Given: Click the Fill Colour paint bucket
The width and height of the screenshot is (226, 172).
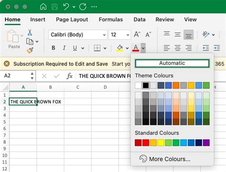Looking at the screenshot, I should [x=120, y=48].
